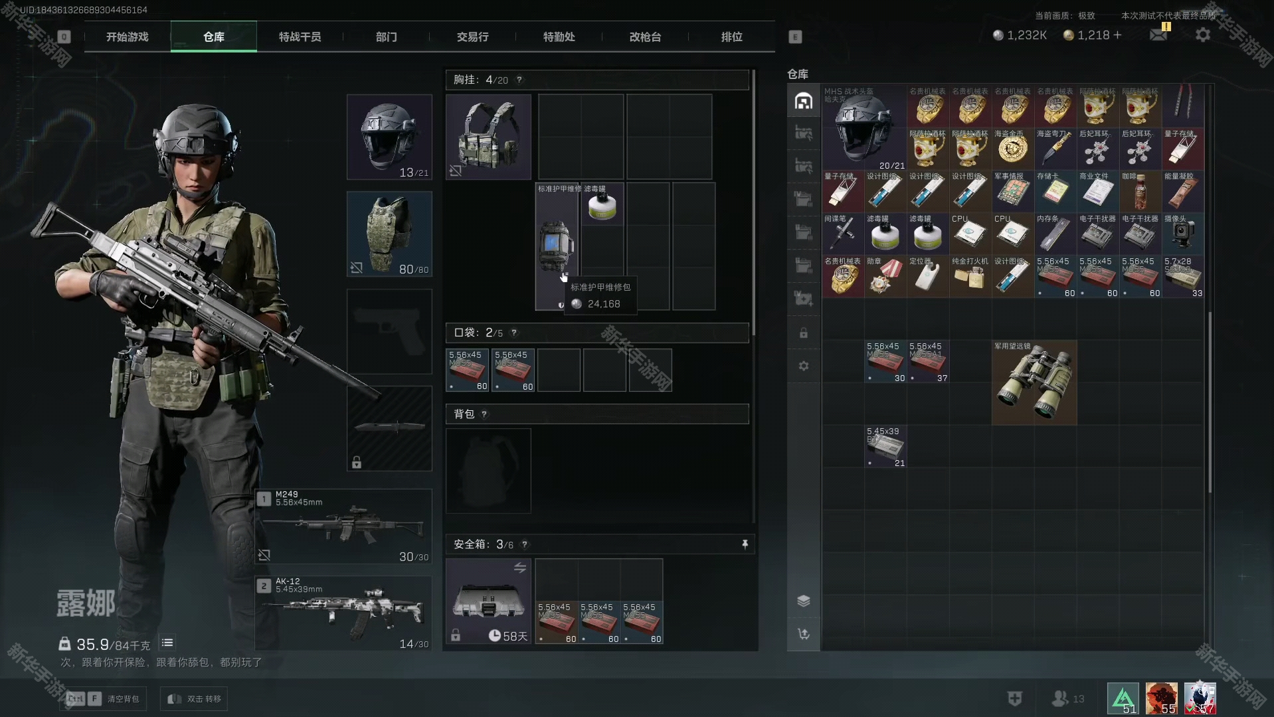This screenshot has width=1274, height=717.
Task: Toggle the pin on the 安全箱 header
Action: [745, 544]
